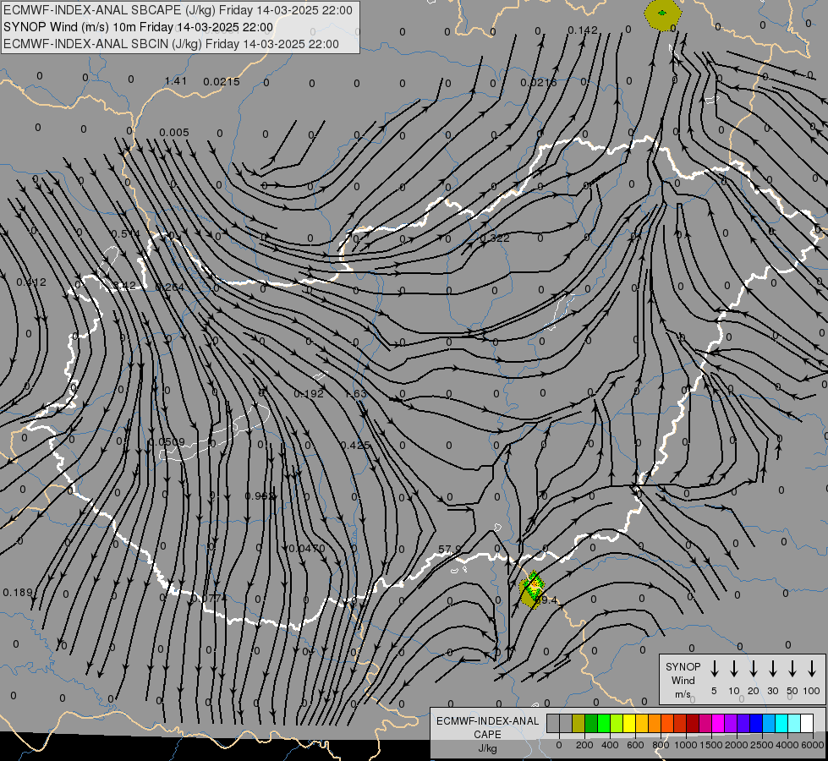Click the cyan CAPE legend swatch

pyautogui.click(x=781, y=724)
